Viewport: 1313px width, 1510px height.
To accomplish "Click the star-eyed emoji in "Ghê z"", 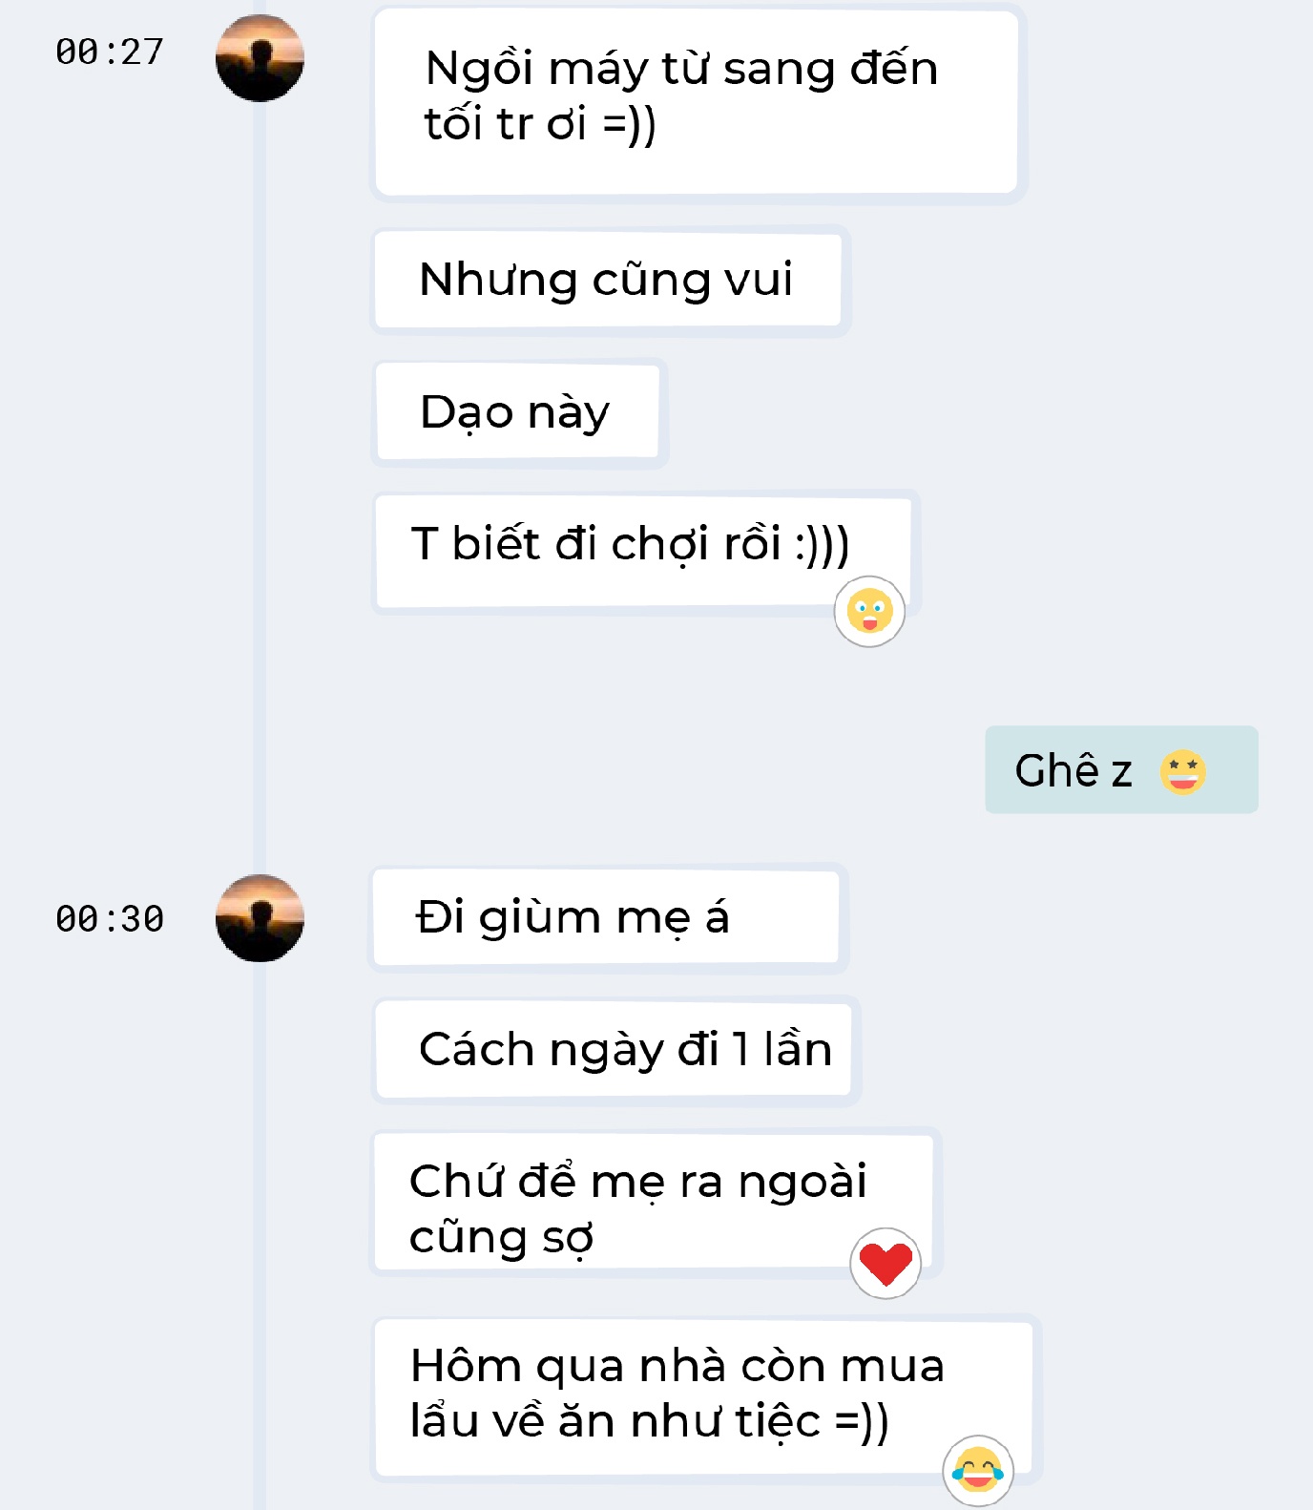I will tap(1183, 771).
